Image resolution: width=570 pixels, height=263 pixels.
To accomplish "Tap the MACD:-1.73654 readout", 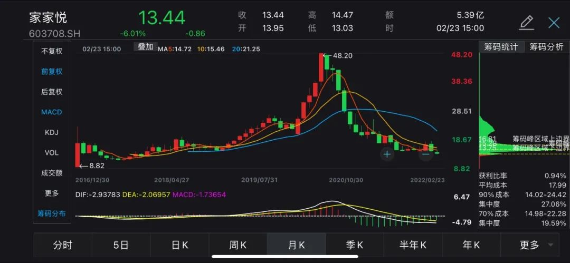I will tap(199, 194).
